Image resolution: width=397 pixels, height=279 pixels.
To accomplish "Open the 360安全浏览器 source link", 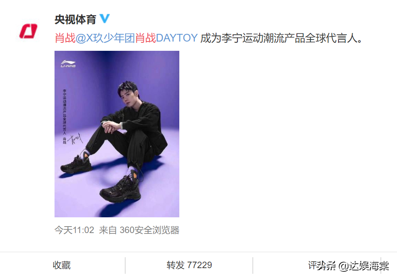I will [x=149, y=230].
